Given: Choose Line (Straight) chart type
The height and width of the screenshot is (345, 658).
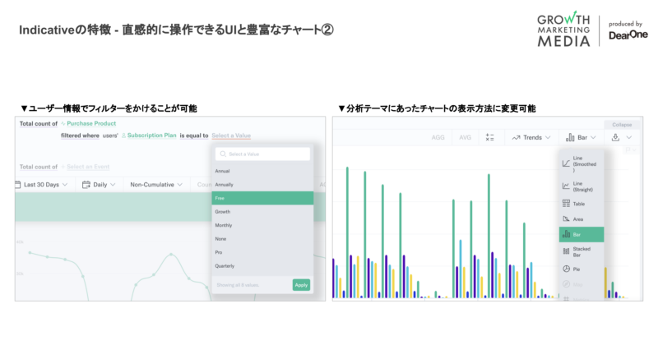Looking at the screenshot, I should click(x=582, y=186).
